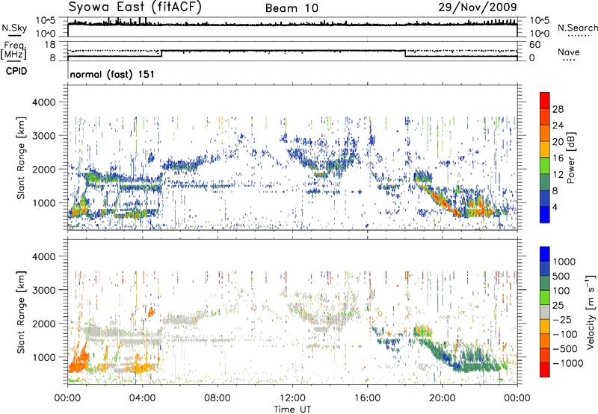This screenshot has width=598, height=414.
Task: Click the "1000" range tick on velocity panel axis
Action: pyautogui.click(x=44, y=357)
